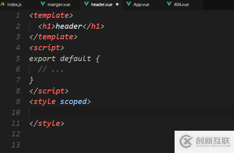
Task: Click the Vue icon on manger.vue tab
Action: pos(43,4)
